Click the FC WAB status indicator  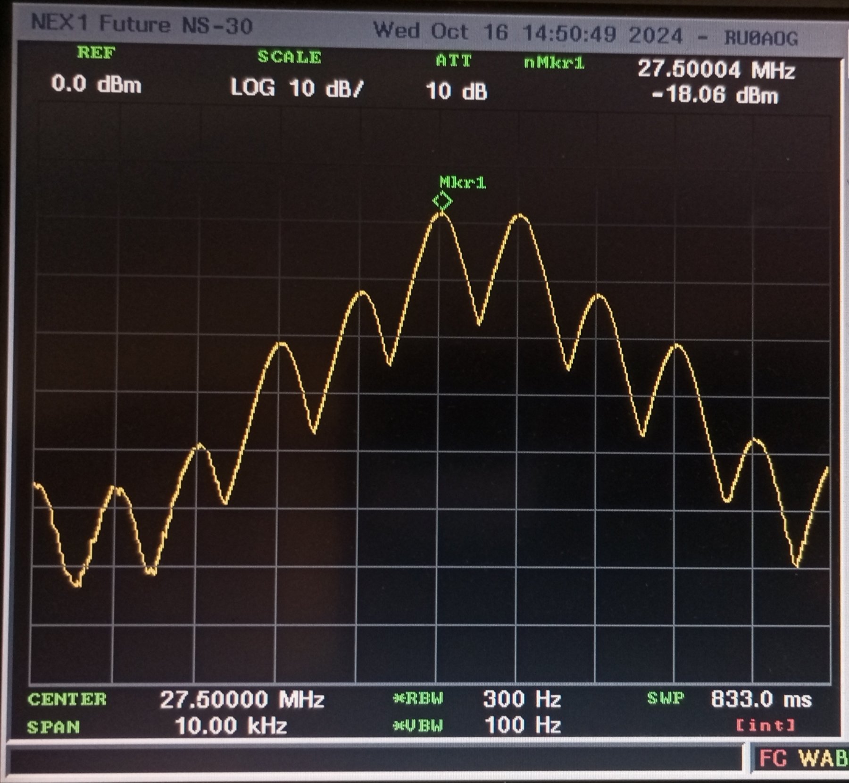804,758
